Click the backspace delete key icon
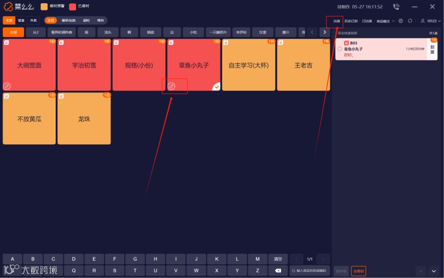This screenshot has height=278, width=444. pos(278,270)
